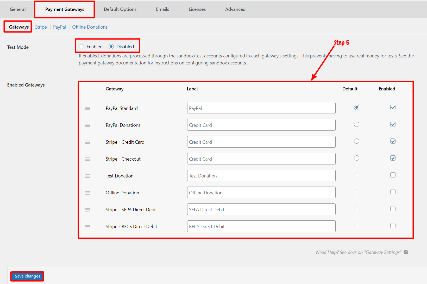Click the drag handle for Offline Donation row
Image resolution: width=427 pixels, height=284 pixels.
pos(87,193)
